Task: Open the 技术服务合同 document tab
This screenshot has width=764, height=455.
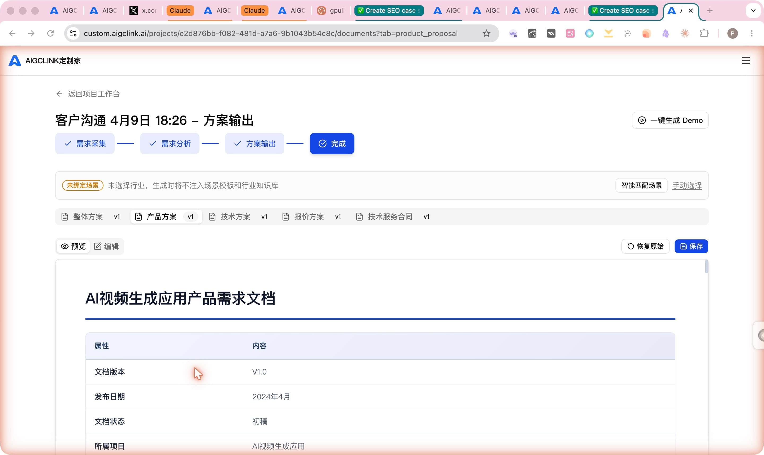Action: (x=393, y=217)
